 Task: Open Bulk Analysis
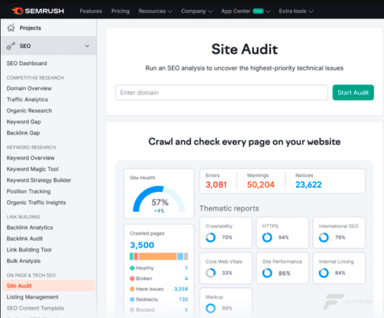(x=23, y=261)
